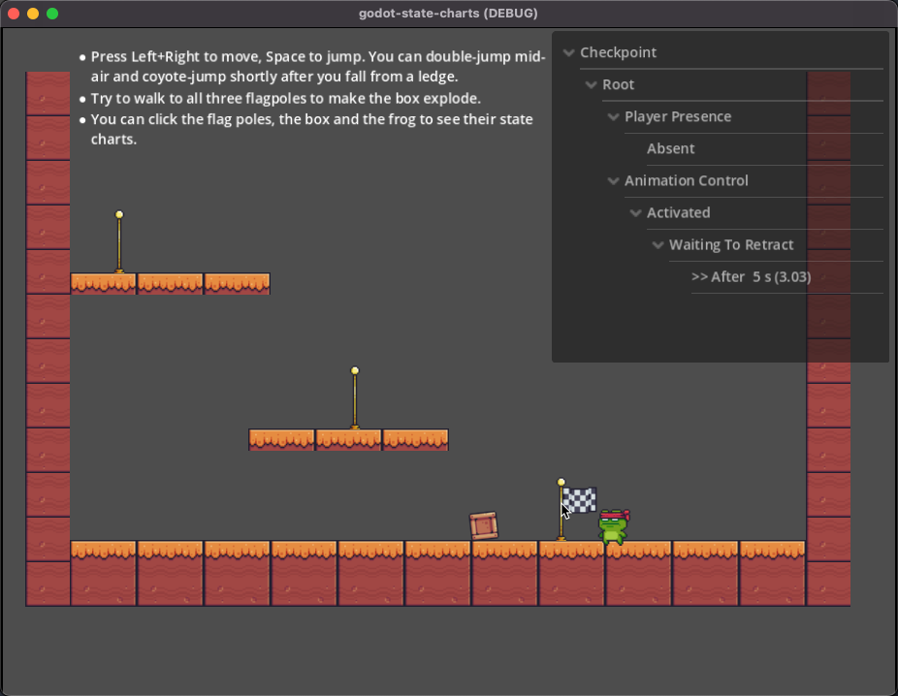The width and height of the screenshot is (898, 696).
Task: Select the Checkpoint label in state tree
Action: [x=618, y=52]
